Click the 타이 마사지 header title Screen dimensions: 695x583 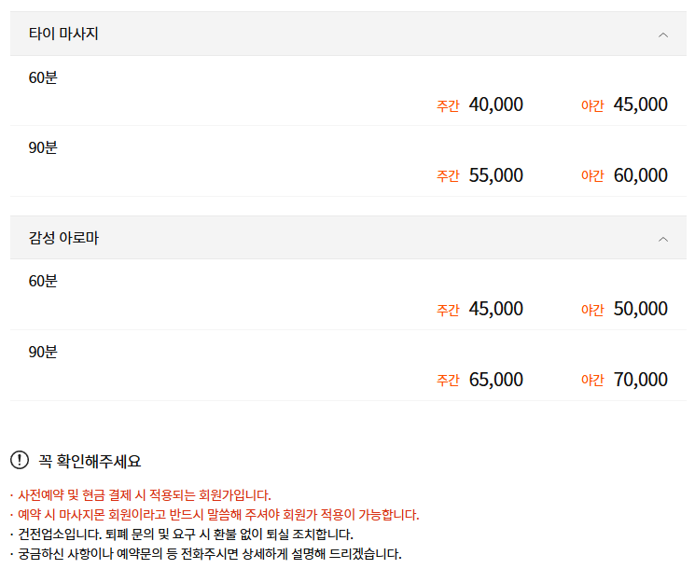click(63, 35)
